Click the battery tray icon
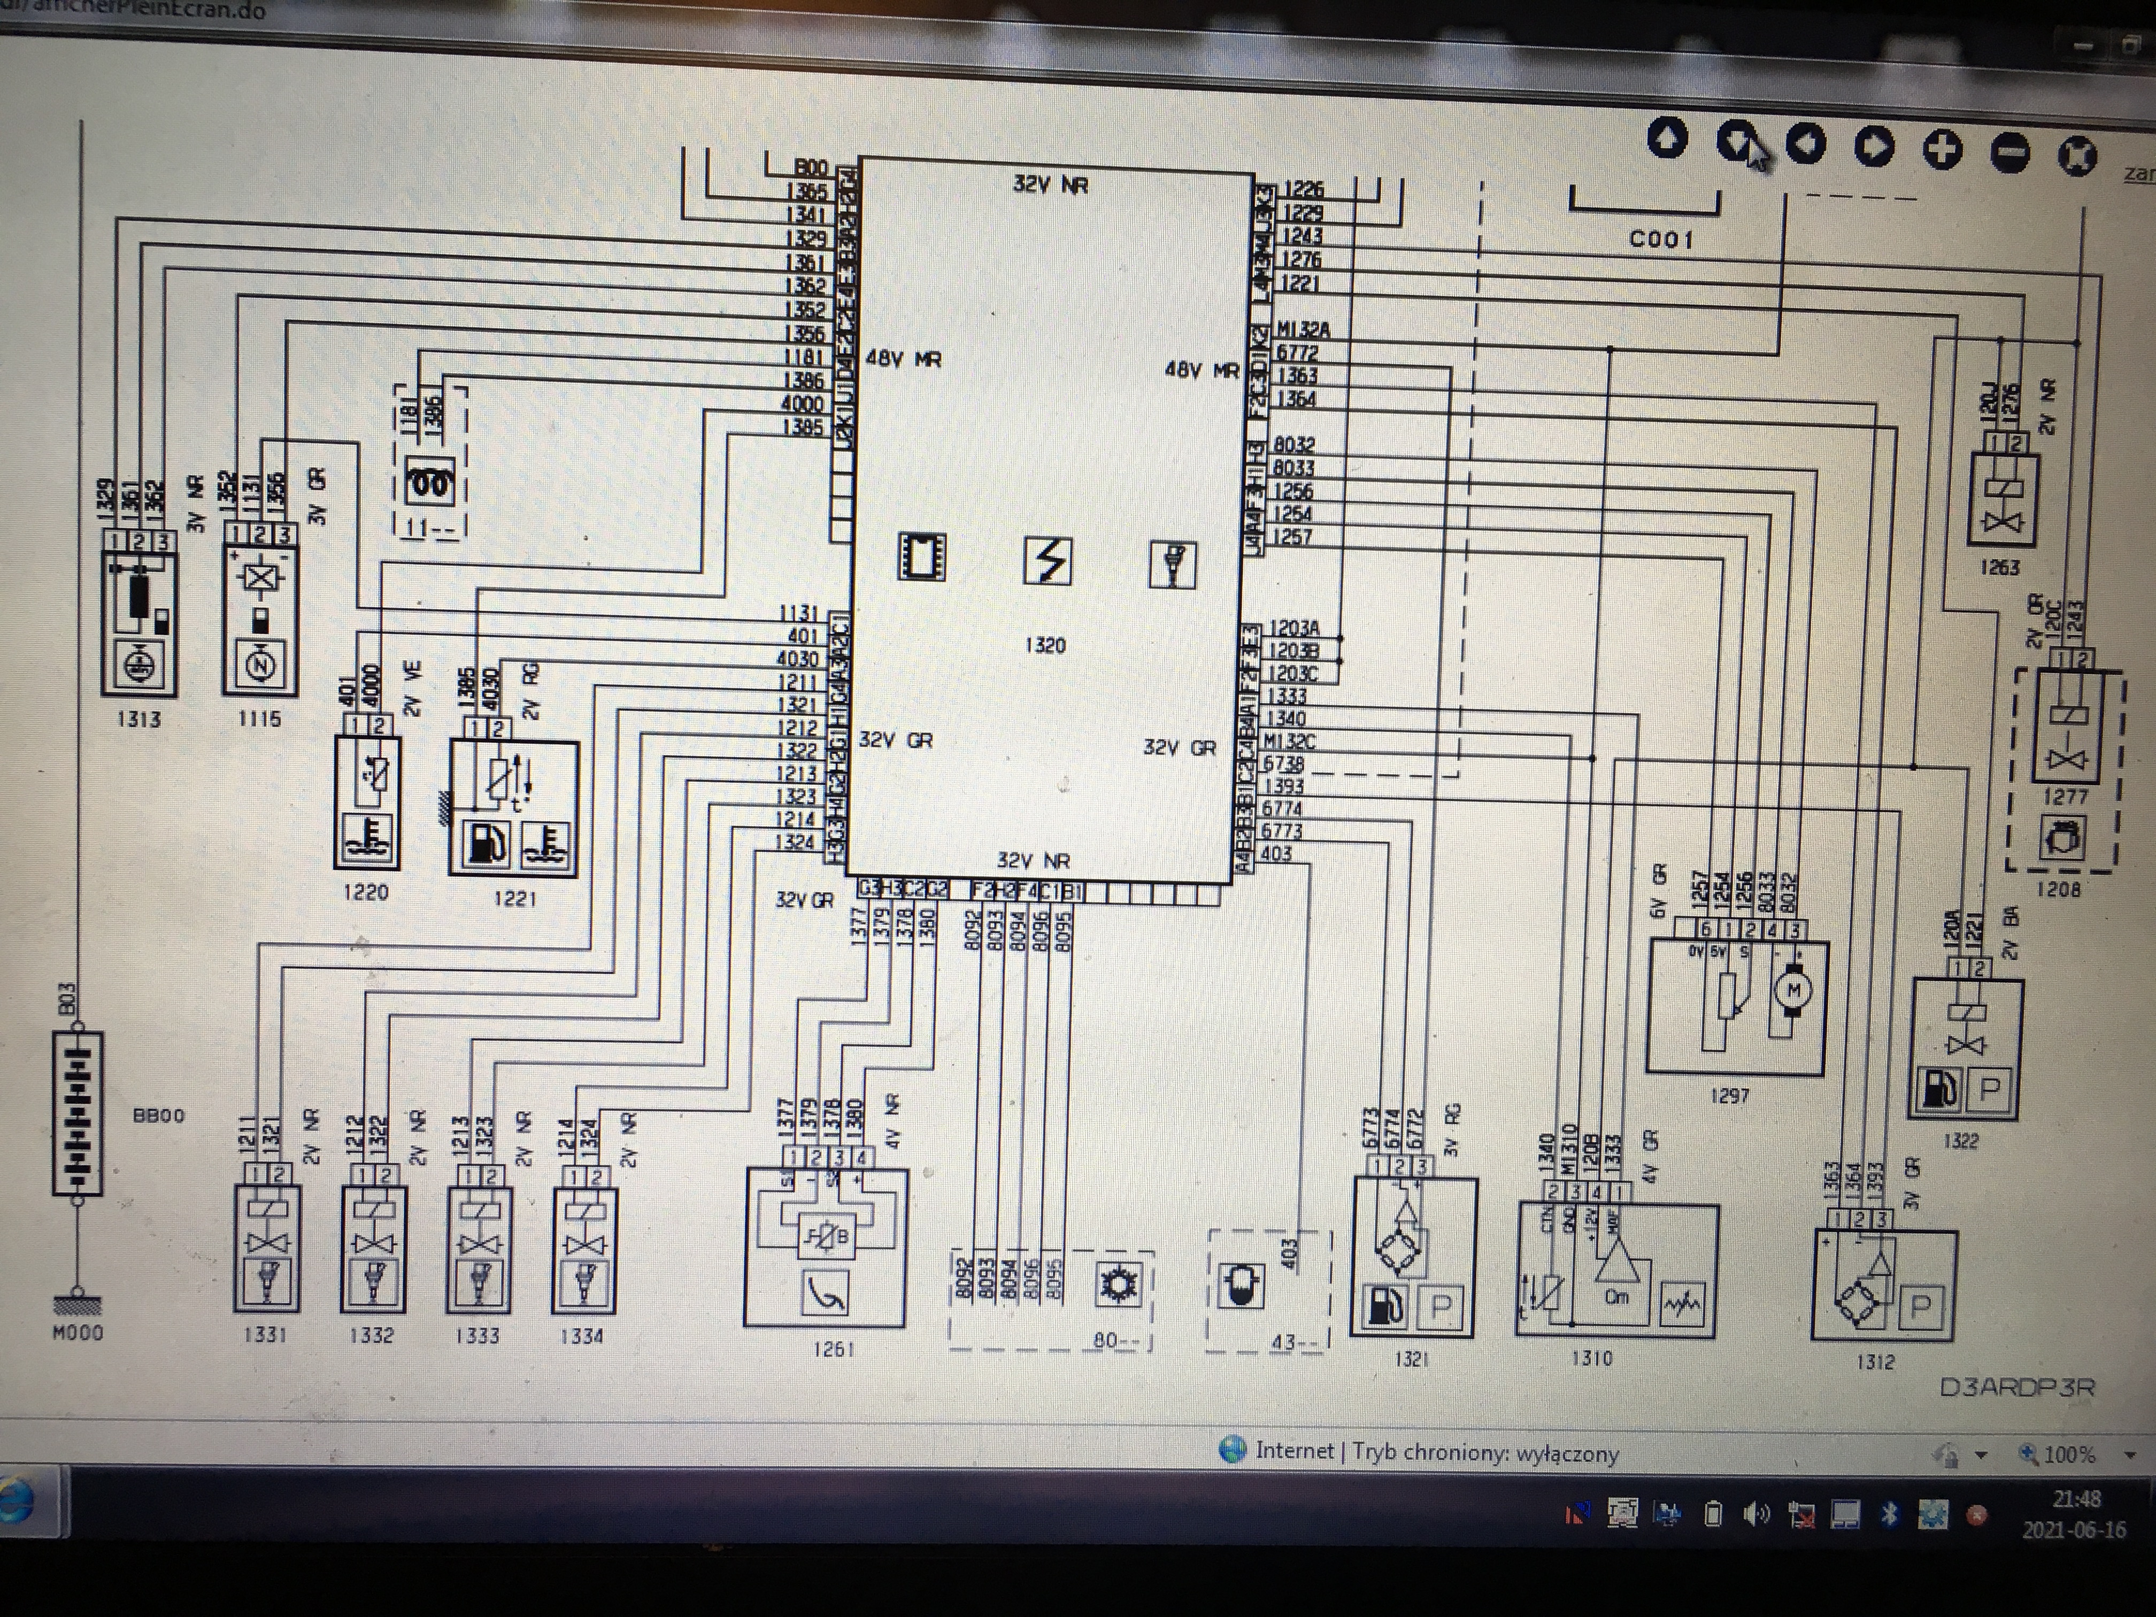Viewport: 2156px width, 1617px height. tap(1713, 1514)
